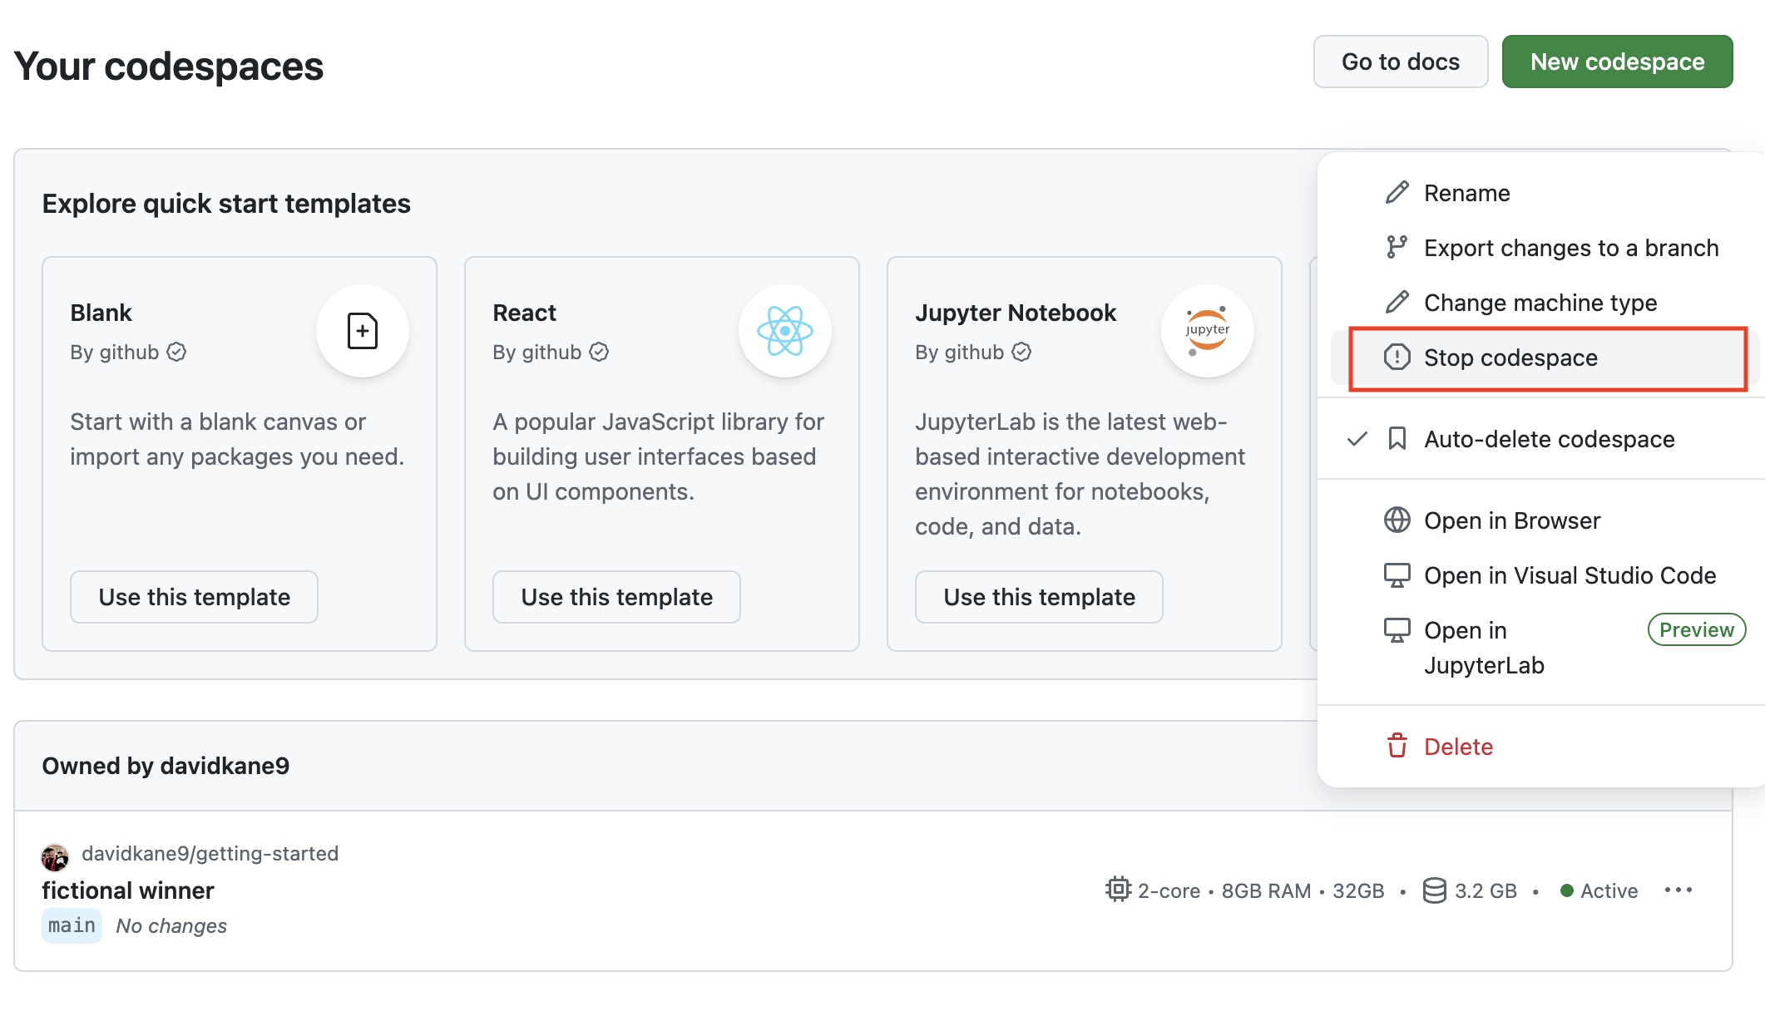Click the Blank template file-plus icon
The height and width of the screenshot is (1016, 1765).
pyautogui.click(x=362, y=331)
